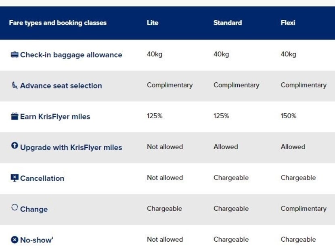
Task: Select the Flexi column header
Action: [x=287, y=23]
